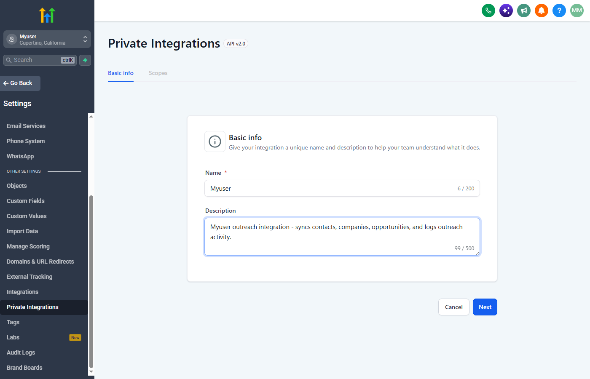Open the MM user avatar menu

click(x=577, y=11)
